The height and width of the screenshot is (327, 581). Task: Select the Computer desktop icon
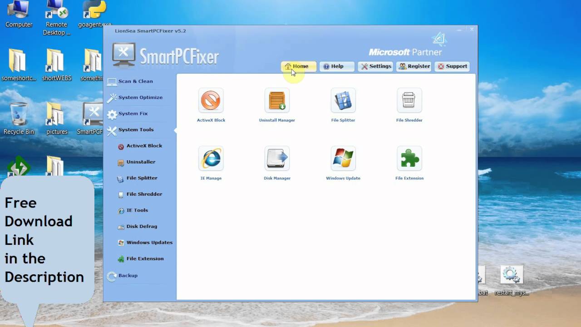coord(19,15)
